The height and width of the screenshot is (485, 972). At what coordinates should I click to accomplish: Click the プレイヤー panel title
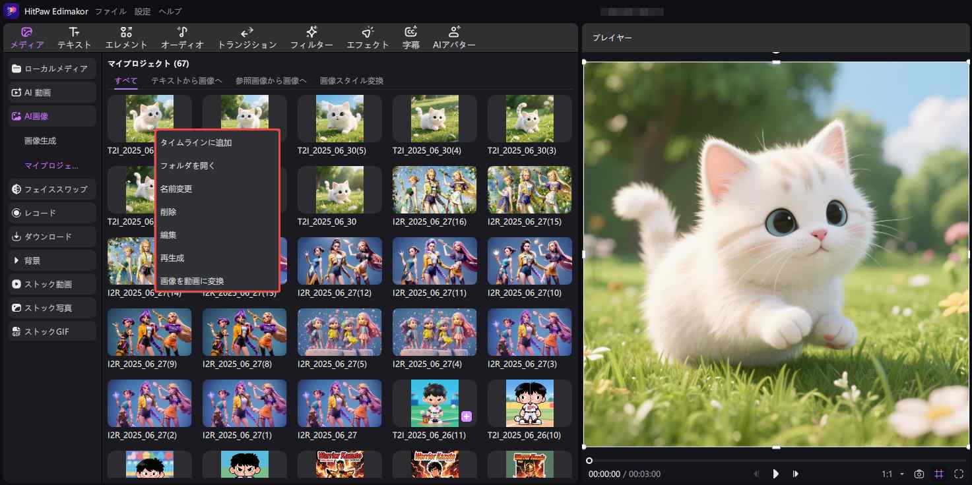[612, 38]
